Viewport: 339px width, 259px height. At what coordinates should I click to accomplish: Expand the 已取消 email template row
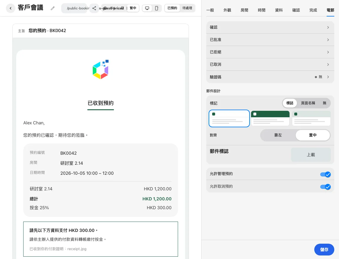[x=270, y=64]
